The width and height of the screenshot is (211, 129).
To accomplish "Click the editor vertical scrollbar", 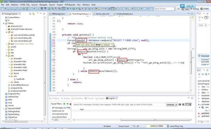I will [x=191, y=62].
